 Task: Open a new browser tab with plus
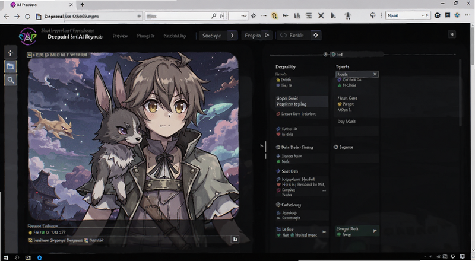[x=82, y=5]
